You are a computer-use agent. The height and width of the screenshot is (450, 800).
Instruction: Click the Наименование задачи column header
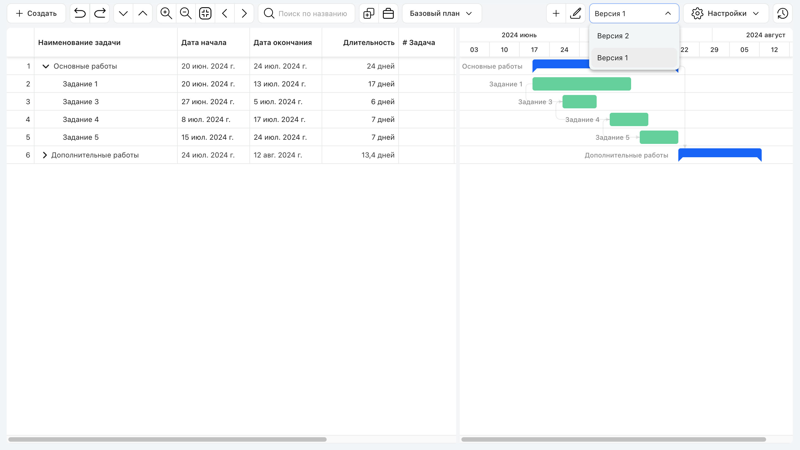click(x=106, y=42)
